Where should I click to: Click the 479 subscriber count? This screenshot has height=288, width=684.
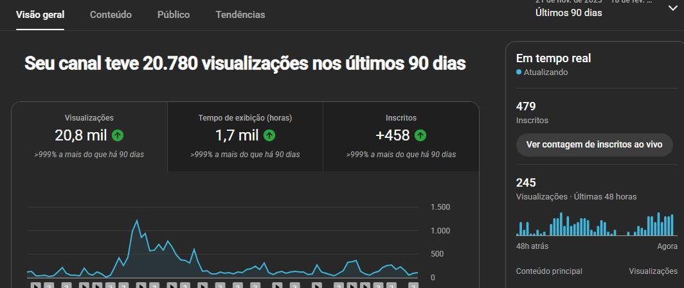pyautogui.click(x=526, y=106)
